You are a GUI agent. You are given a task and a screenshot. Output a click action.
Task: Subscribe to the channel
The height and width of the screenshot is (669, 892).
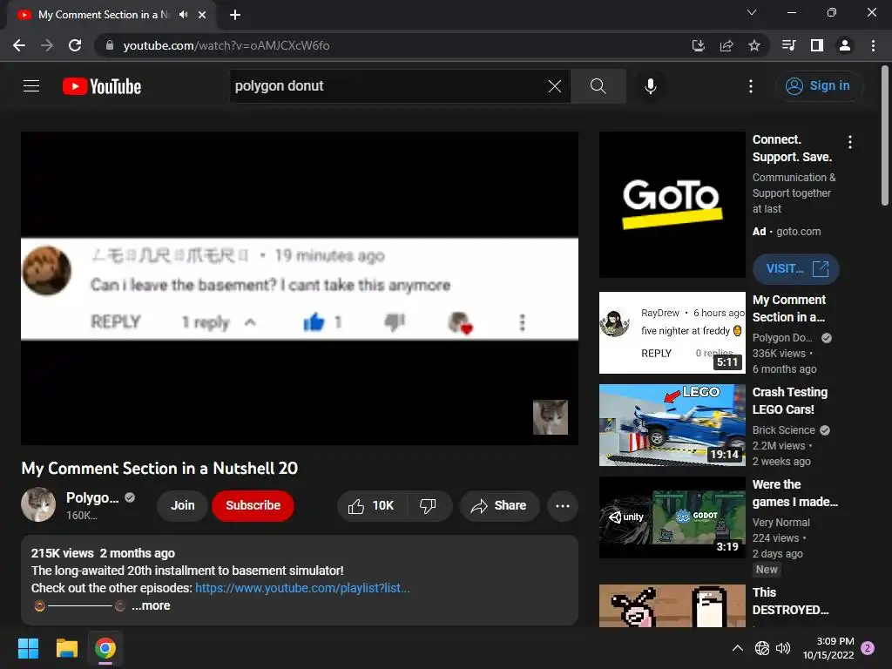pyautogui.click(x=253, y=506)
